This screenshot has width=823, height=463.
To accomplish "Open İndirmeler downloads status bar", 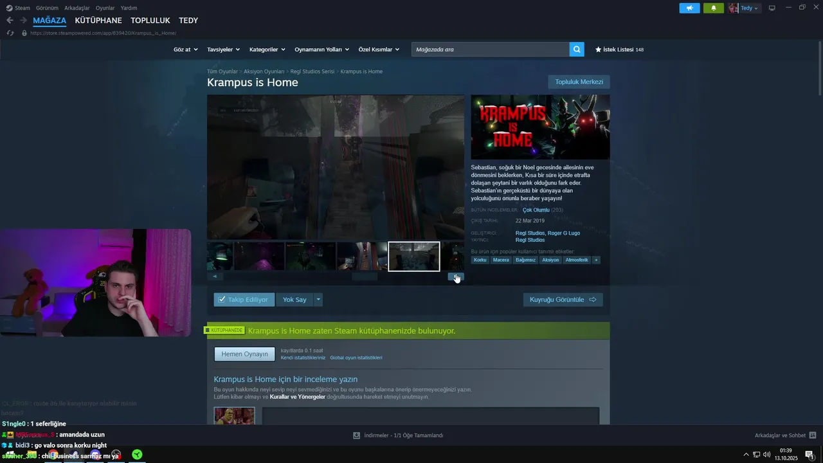I will point(398,435).
